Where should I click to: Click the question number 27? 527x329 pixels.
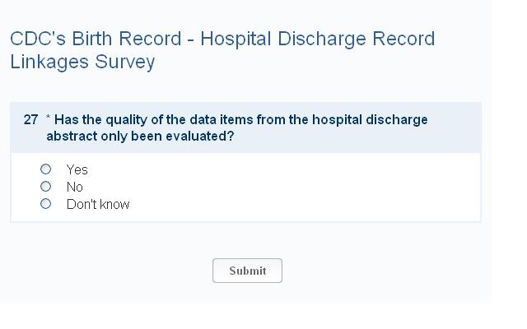click(30, 120)
